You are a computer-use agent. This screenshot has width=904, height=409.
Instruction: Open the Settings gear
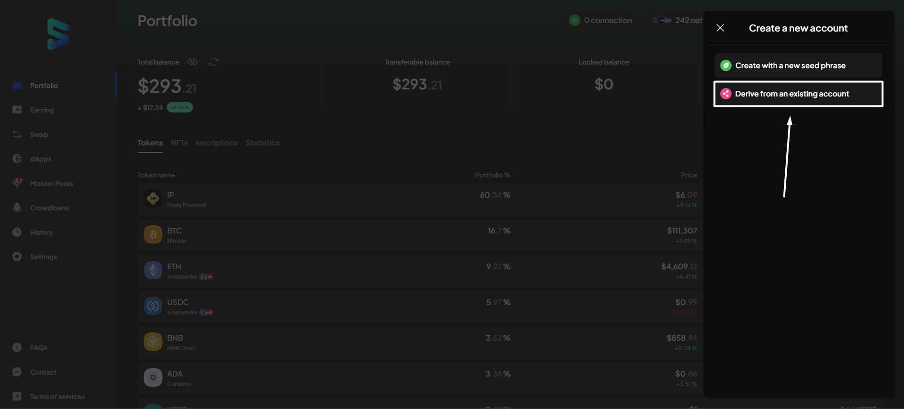(x=17, y=257)
